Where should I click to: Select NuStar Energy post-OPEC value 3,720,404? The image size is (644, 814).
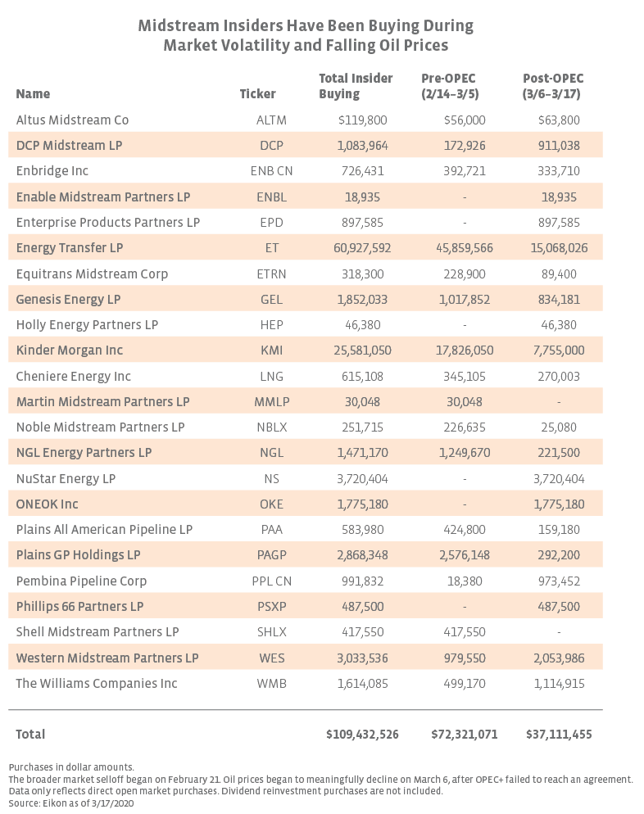coord(559,478)
